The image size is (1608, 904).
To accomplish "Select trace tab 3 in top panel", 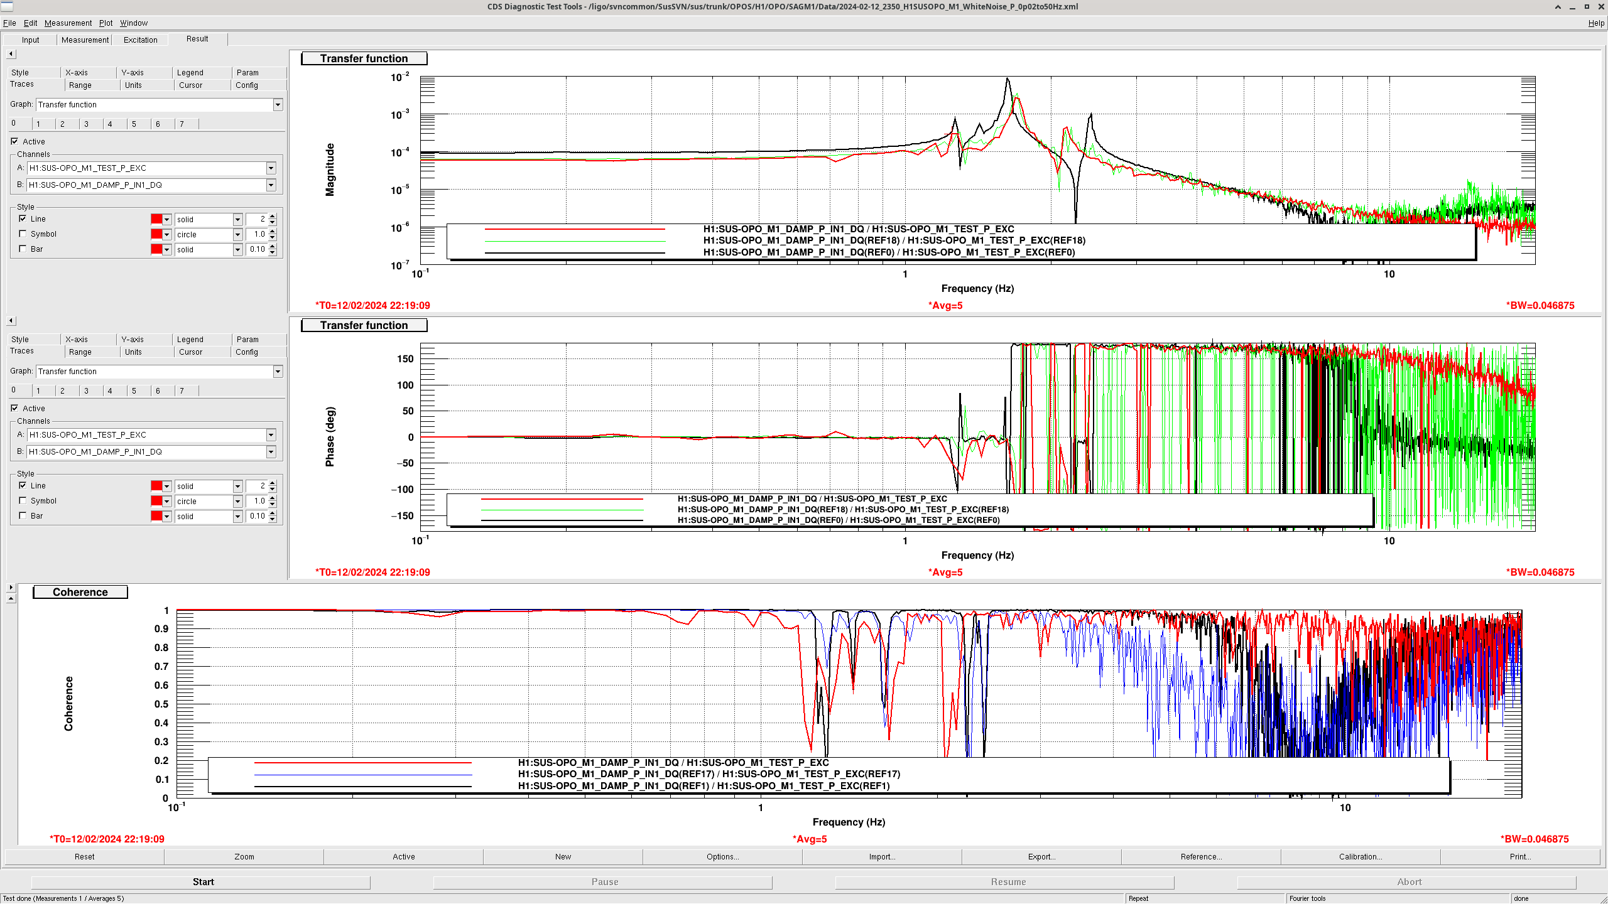I will pyautogui.click(x=86, y=124).
